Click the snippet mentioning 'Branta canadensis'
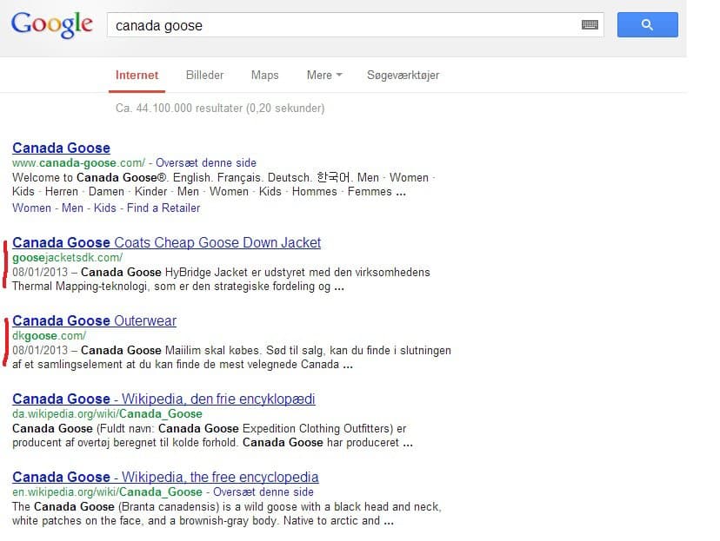This screenshot has width=720, height=541. tap(227, 514)
